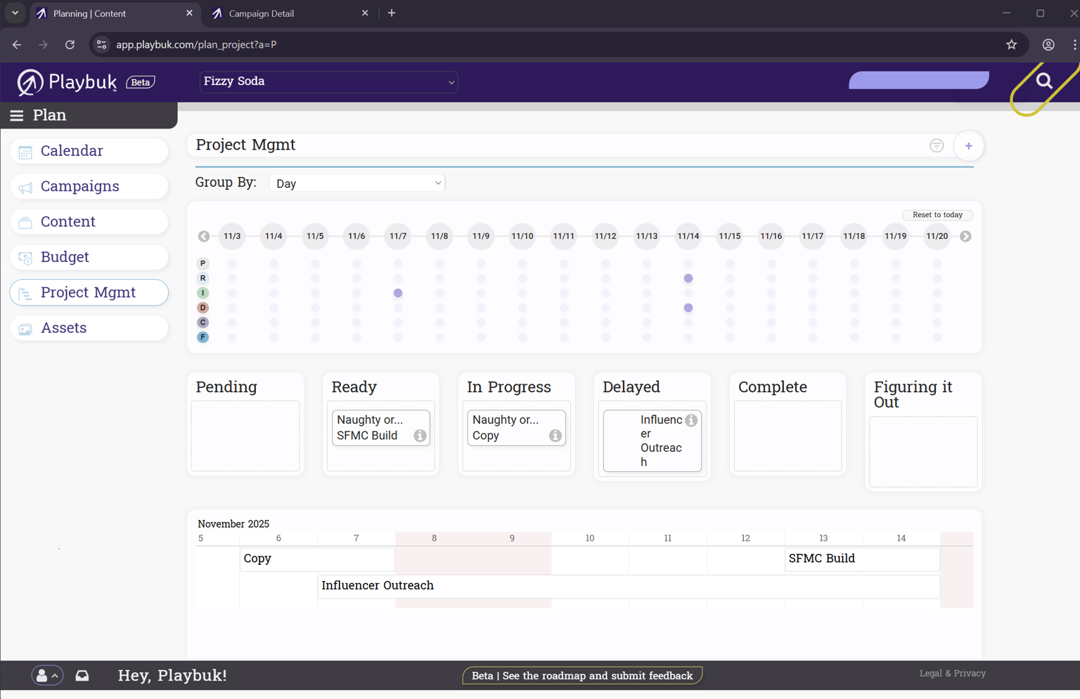Click the filter icon beside Project Mgmt

[937, 145]
